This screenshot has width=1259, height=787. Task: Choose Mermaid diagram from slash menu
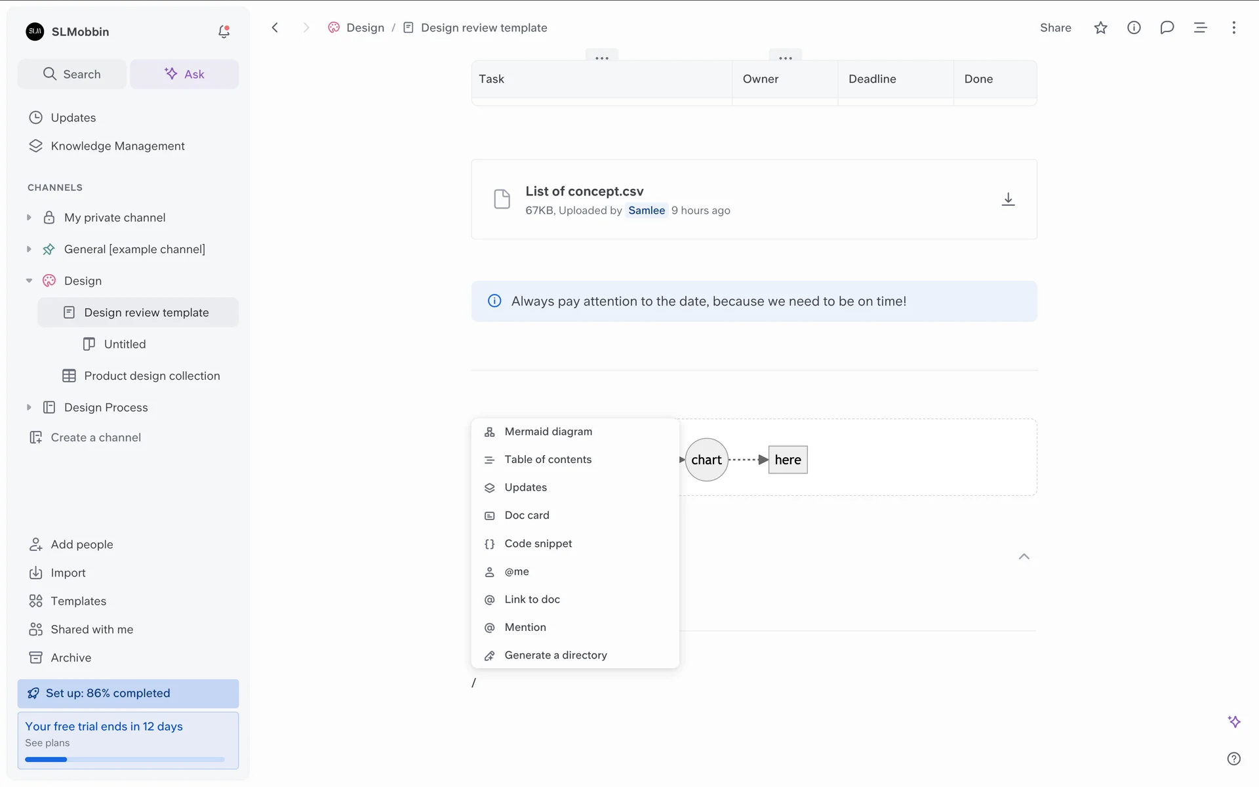(548, 432)
